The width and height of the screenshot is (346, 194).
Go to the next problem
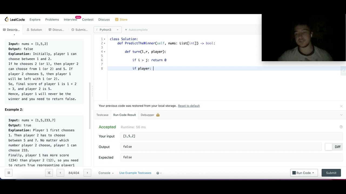(x=87, y=173)
